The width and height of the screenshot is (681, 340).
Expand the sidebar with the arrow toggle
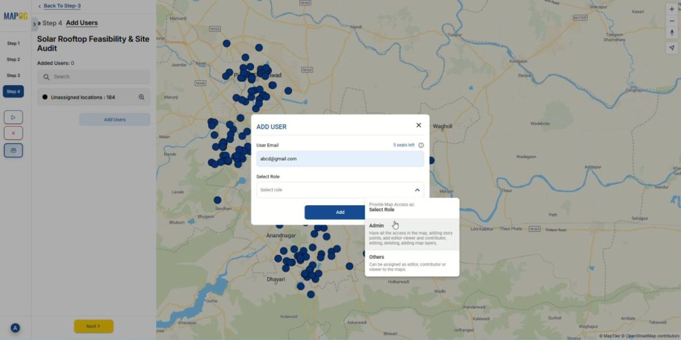click(x=35, y=25)
